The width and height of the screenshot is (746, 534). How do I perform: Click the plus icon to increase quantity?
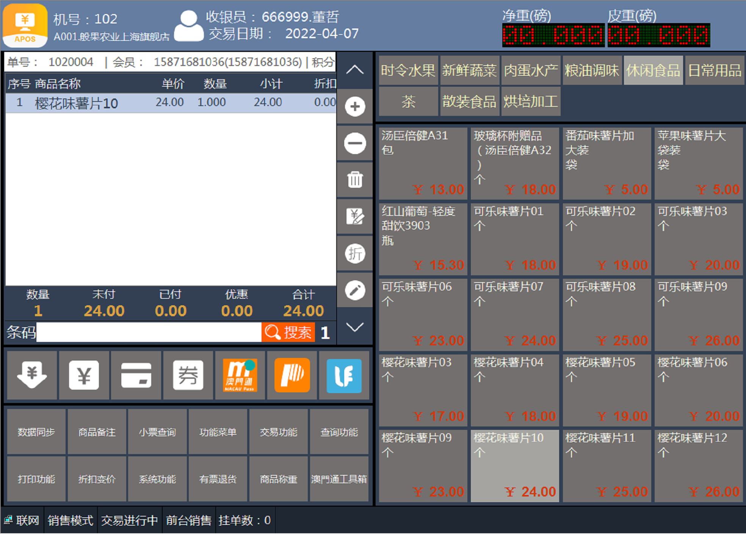click(355, 106)
